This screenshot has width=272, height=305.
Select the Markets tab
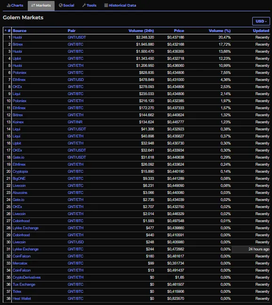tap(41, 6)
